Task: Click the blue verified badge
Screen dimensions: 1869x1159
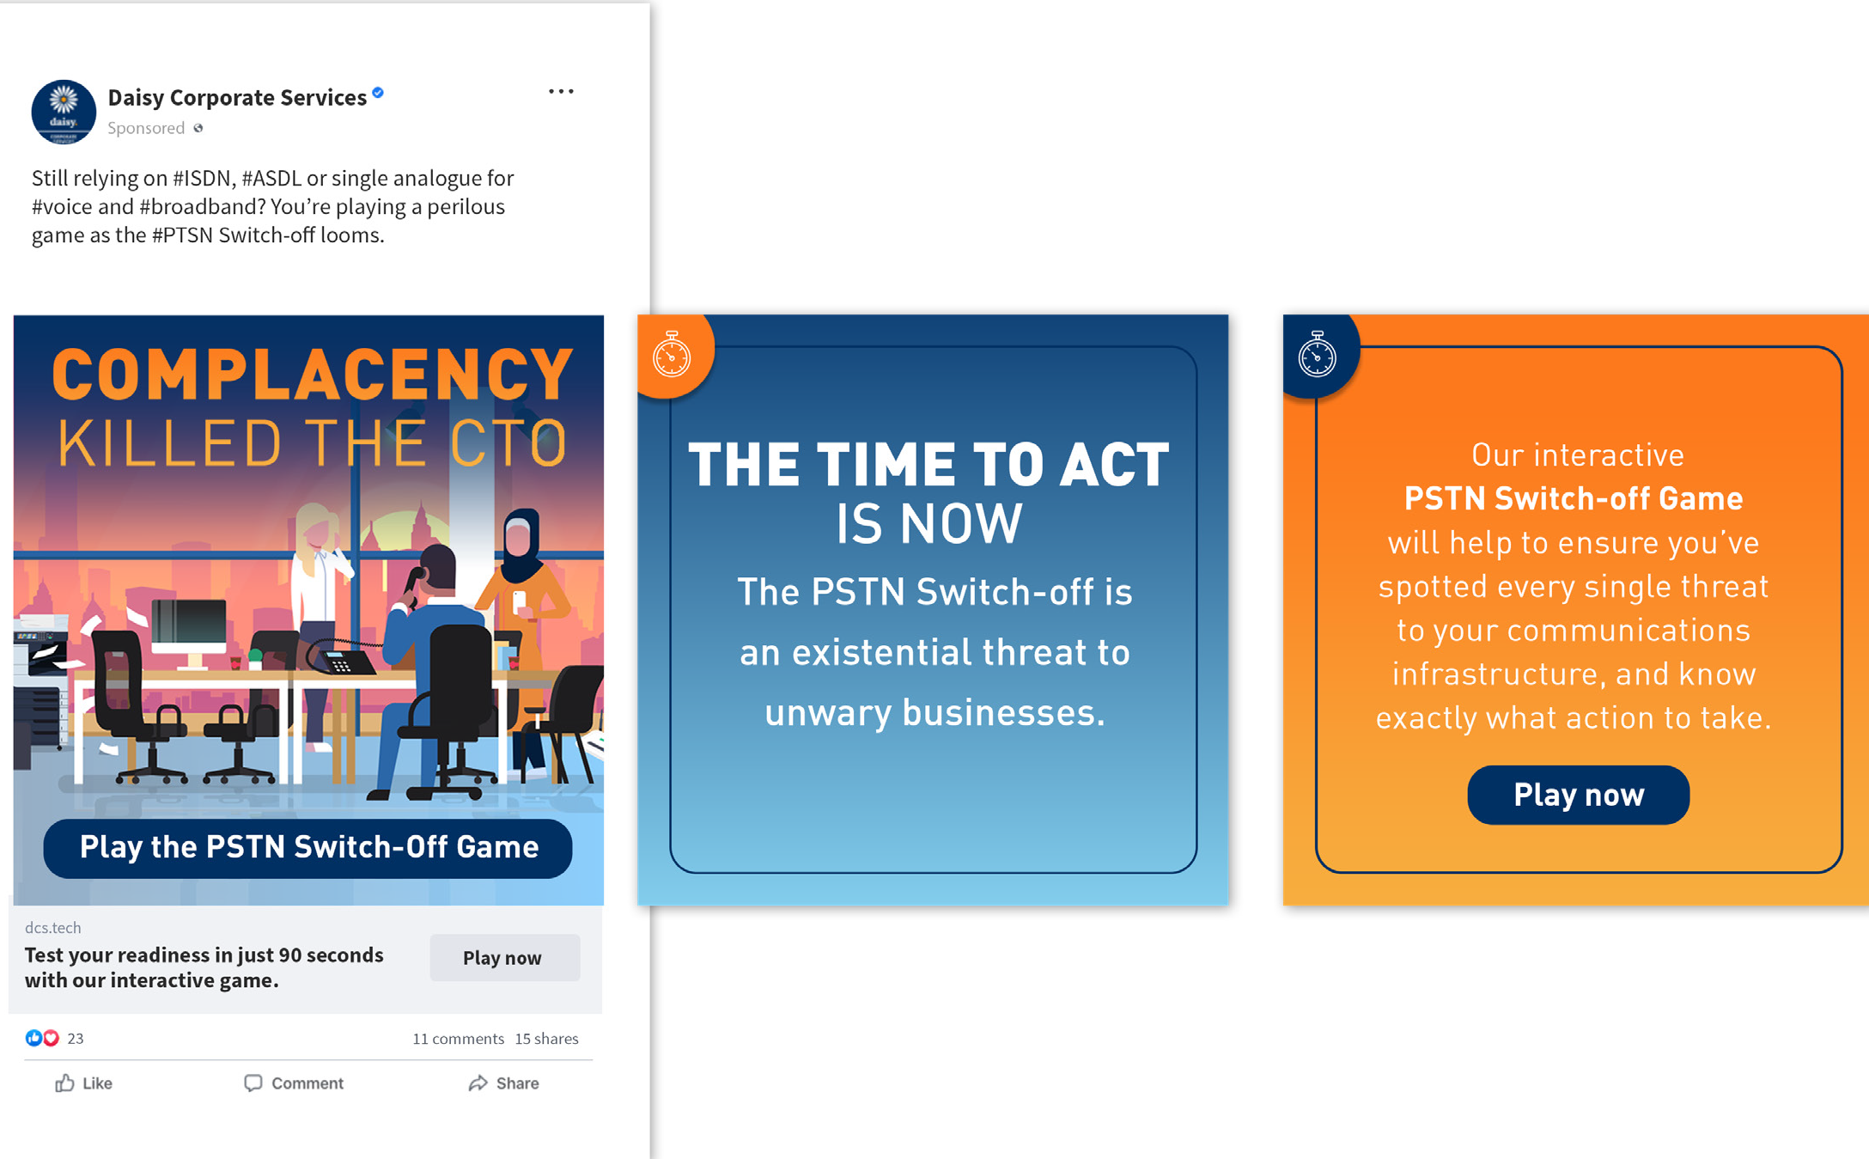Action: pos(378,93)
